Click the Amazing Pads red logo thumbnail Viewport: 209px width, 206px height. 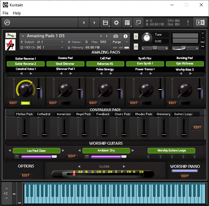(x=10, y=45)
